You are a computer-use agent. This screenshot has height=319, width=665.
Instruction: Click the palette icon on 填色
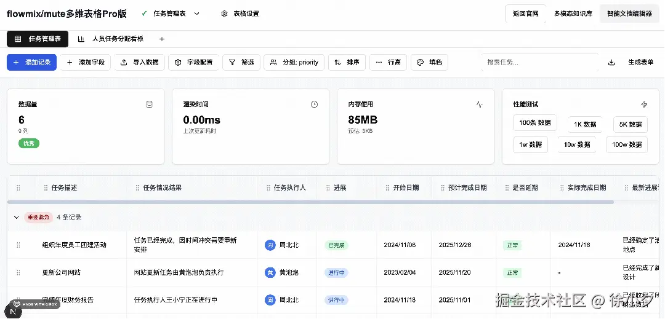coord(421,63)
